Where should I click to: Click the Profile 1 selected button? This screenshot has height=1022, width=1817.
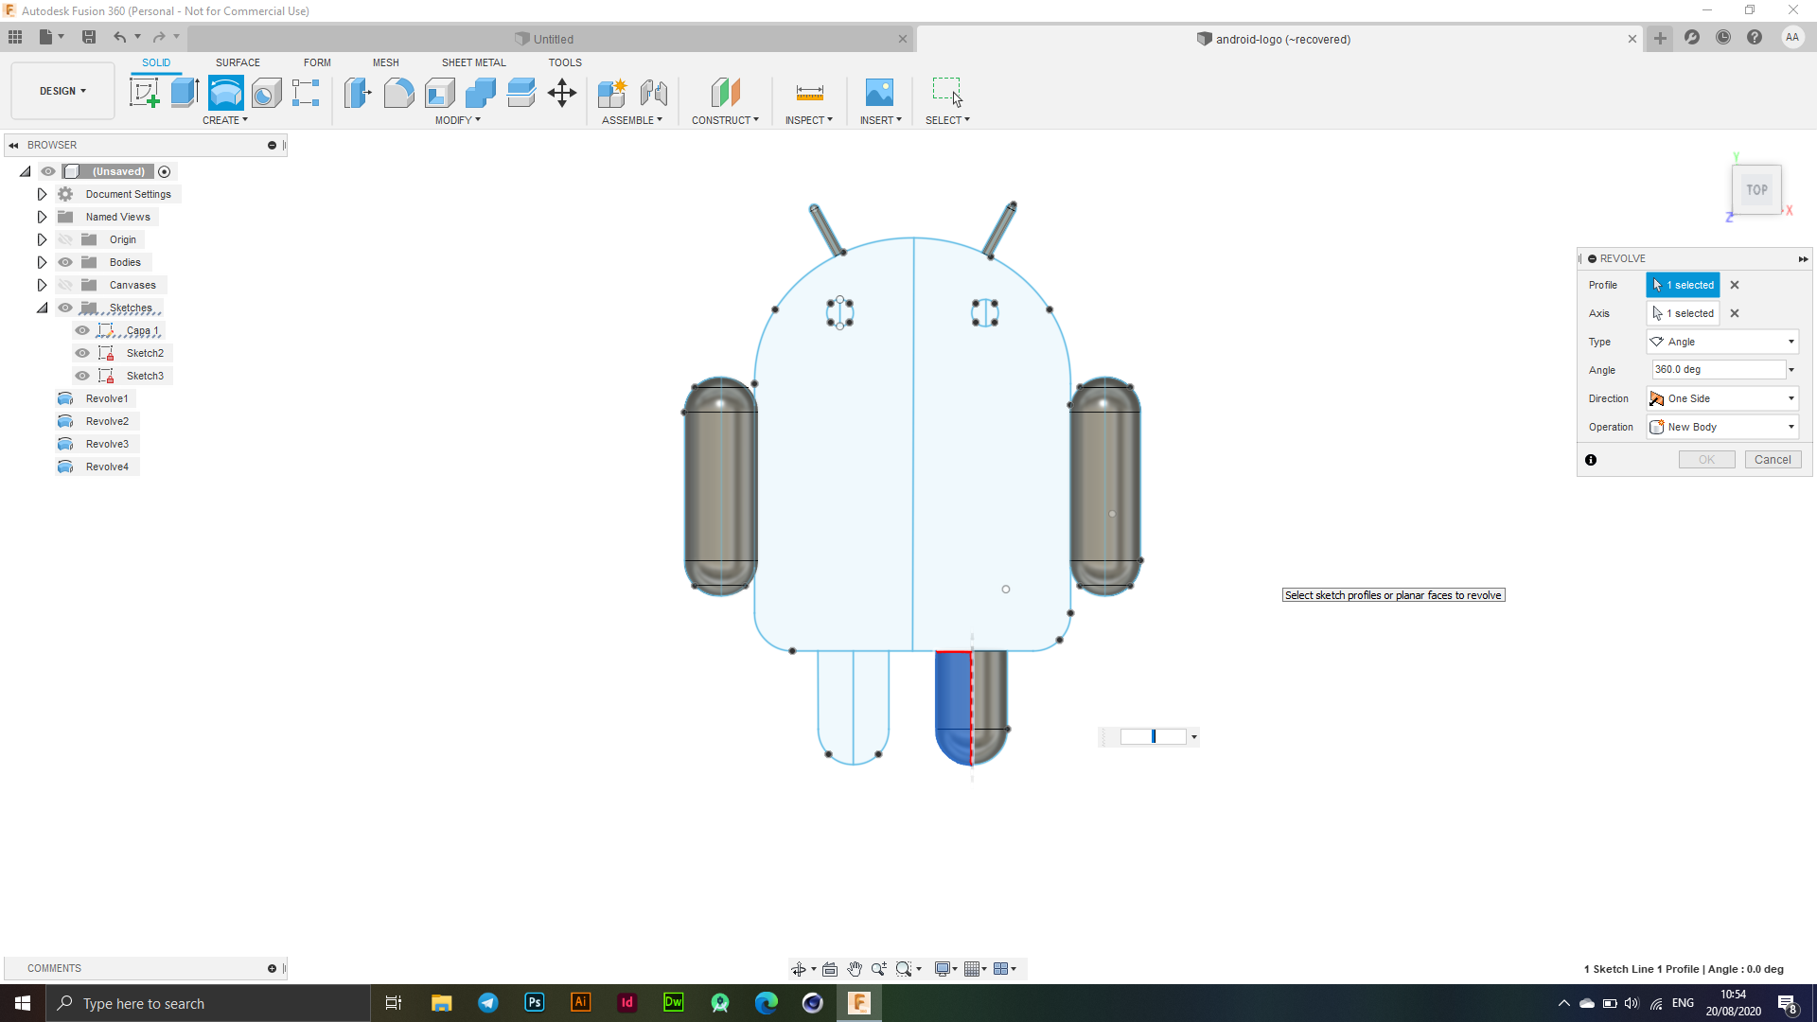click(x=1683, y=285)
